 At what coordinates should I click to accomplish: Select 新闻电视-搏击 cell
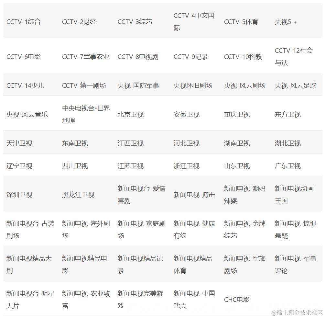pyautogui.click(x=194, y=195)
